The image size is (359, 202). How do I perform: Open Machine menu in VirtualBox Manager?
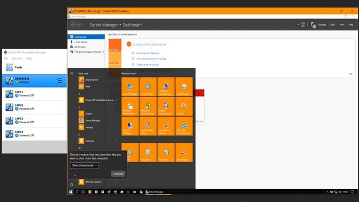click(x=17, y=58)
